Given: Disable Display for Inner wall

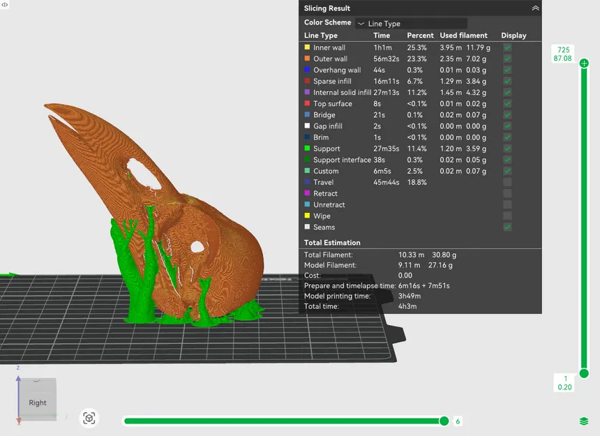Looking at the screenshot, I should (x=507, y=47).
